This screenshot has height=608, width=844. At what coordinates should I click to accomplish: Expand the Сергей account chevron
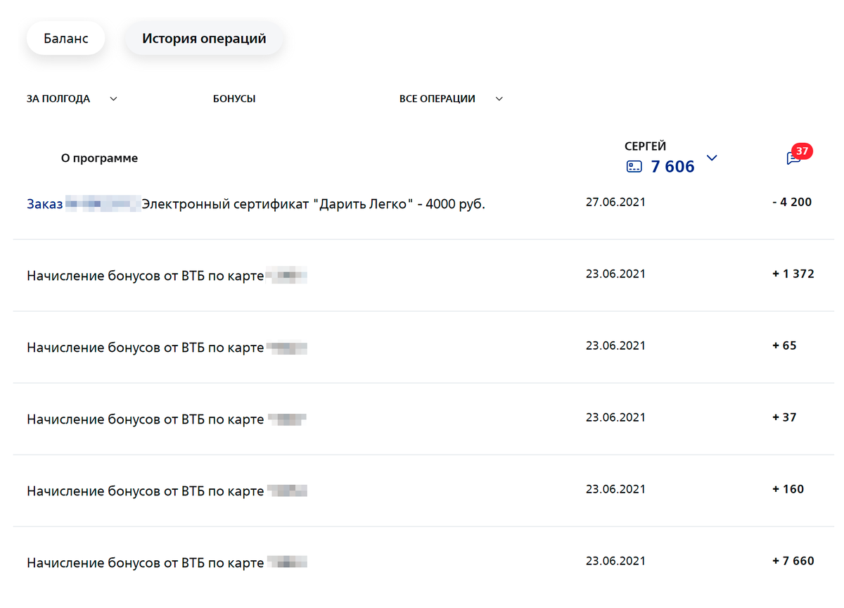pyautogui.click(x=712, y=158)
